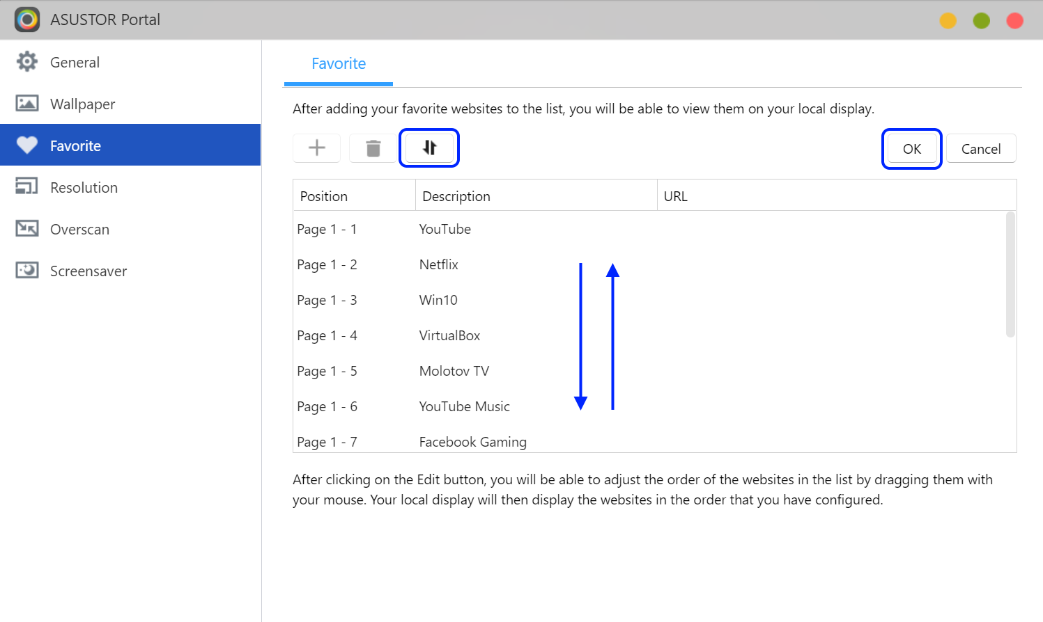Screen dimensions: 1043x622
Task: Select the YouTube Music entry
Action: click(649, 406)
